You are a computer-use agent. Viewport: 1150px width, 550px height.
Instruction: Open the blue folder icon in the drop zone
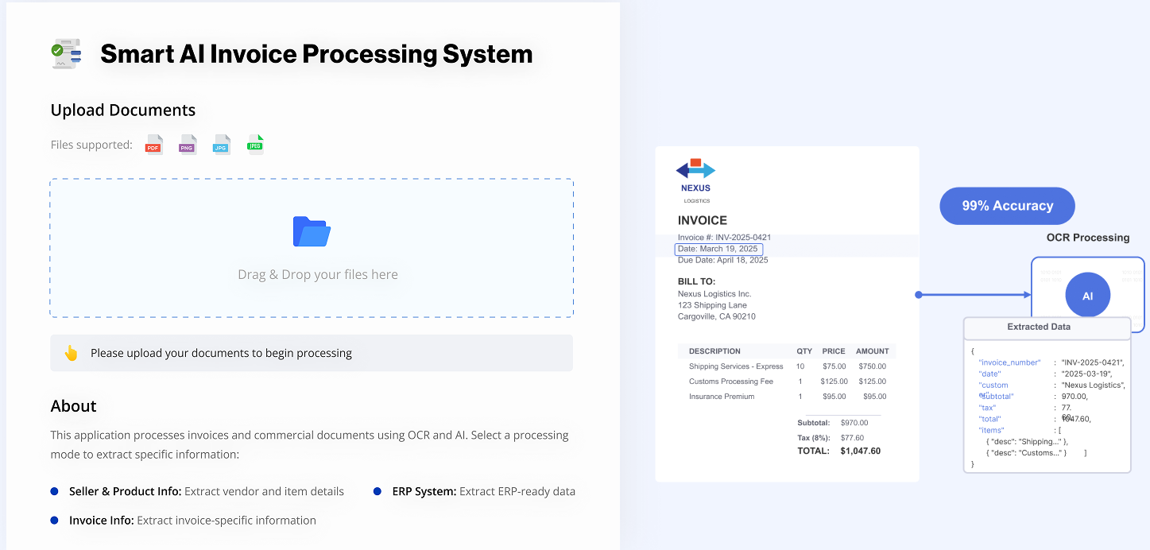(312, 231)
